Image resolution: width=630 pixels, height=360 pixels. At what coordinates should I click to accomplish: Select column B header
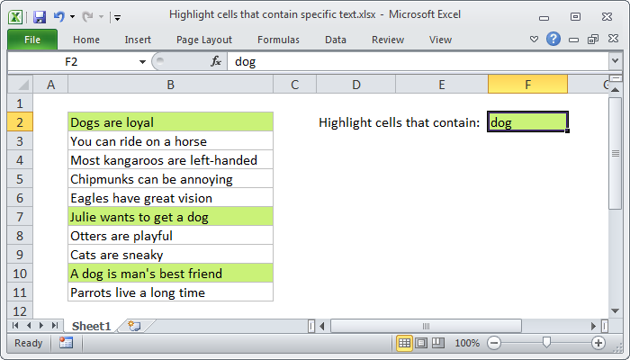170,85
